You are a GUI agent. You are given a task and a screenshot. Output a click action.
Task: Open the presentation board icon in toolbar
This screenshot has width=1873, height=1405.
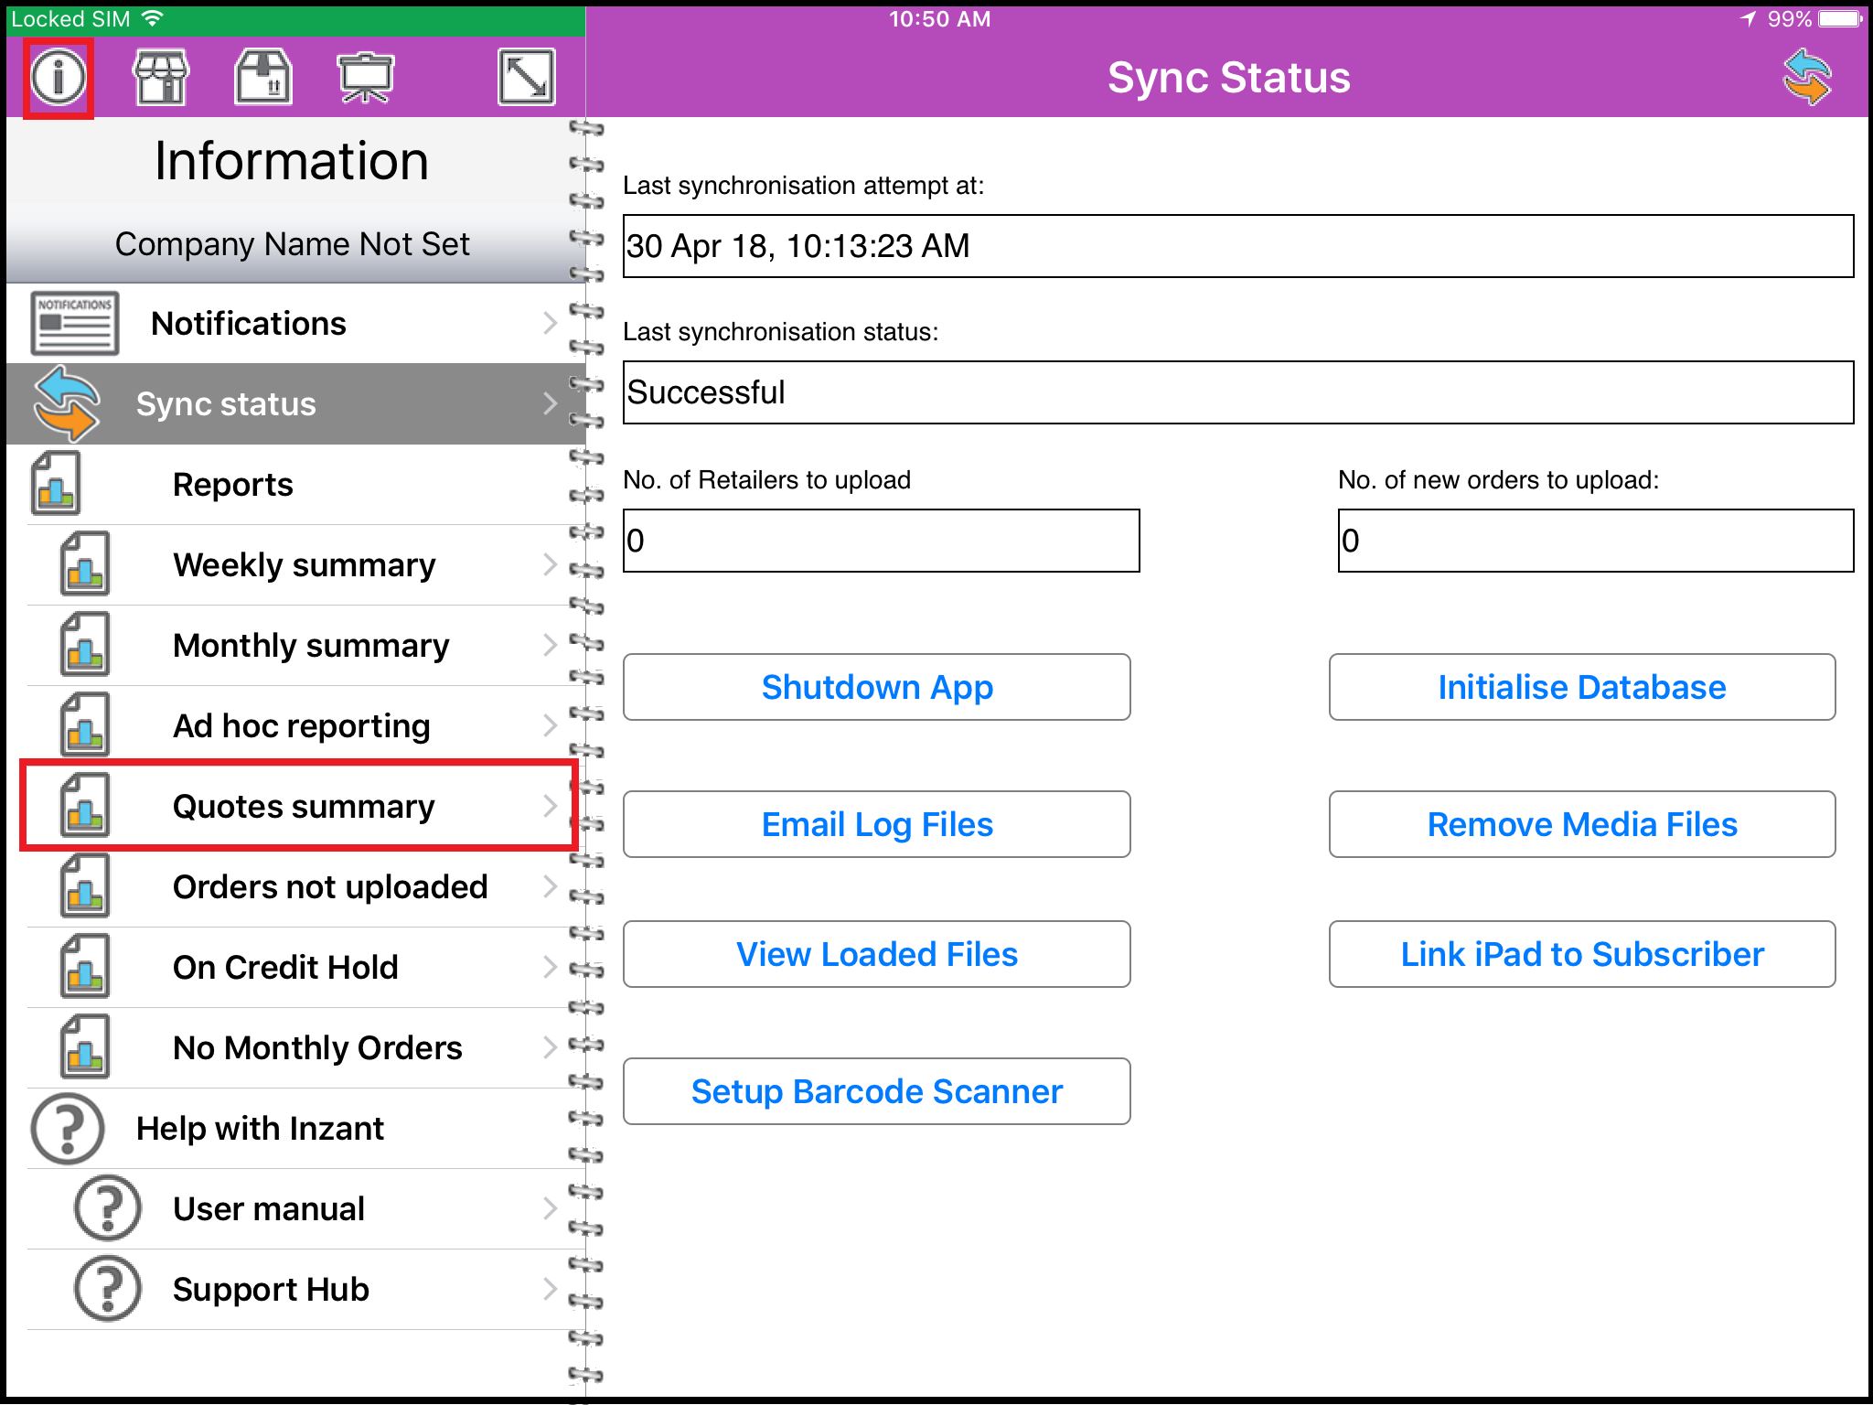365,77
